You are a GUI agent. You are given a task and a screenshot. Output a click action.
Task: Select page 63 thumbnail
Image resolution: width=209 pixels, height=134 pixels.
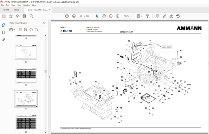coord(26,122)
